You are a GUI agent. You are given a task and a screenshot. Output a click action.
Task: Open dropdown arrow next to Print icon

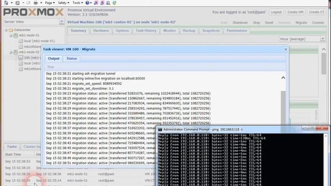pos(41,3)
